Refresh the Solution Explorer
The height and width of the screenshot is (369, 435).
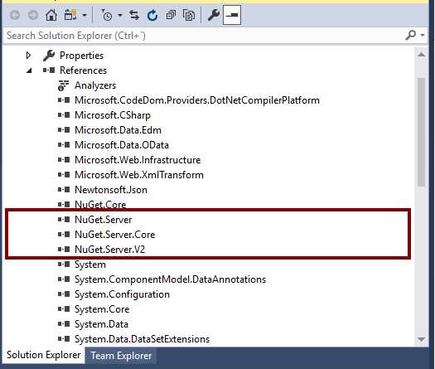coord(152,15)
